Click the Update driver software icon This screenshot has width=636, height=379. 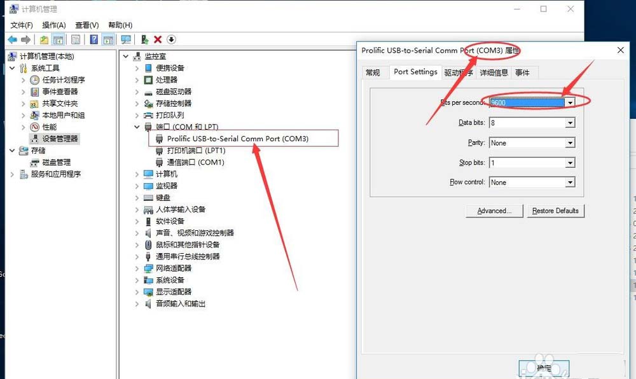tap(144, 39)
